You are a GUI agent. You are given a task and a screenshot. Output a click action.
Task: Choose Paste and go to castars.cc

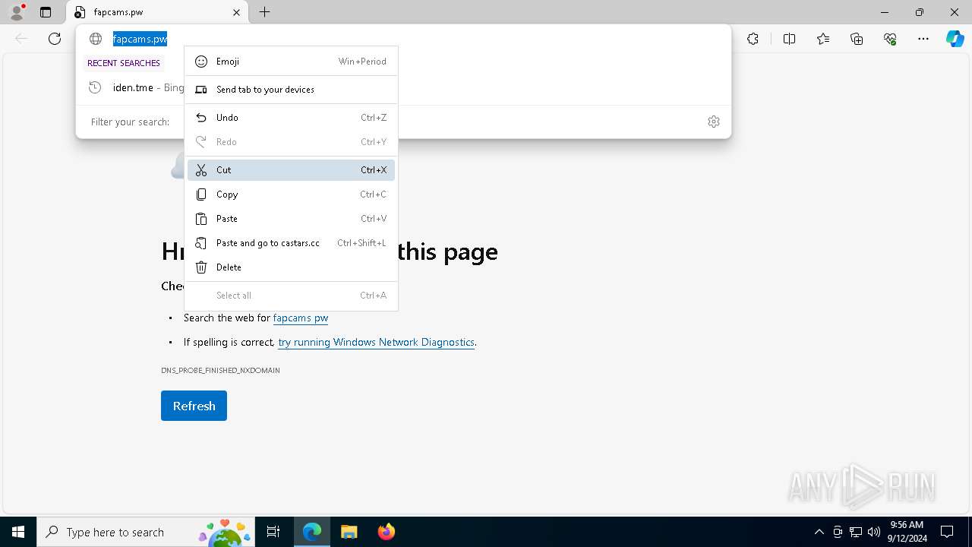pyautogui.click(x=291, y=243)
